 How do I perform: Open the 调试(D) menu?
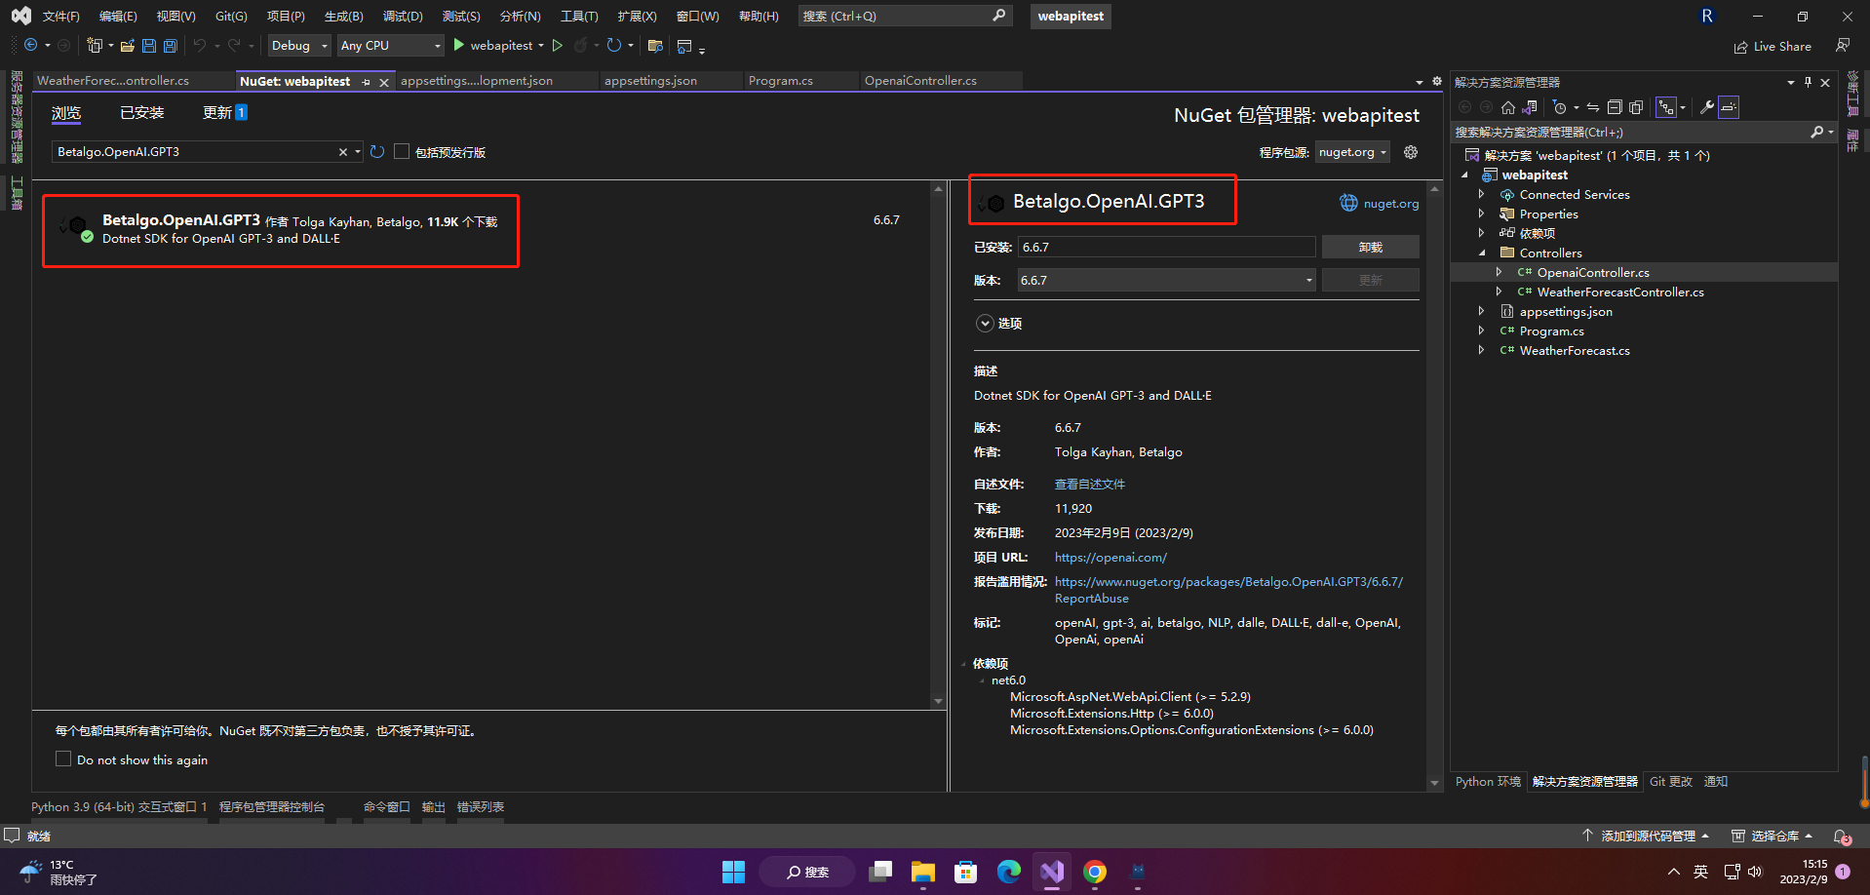[403, 17]
